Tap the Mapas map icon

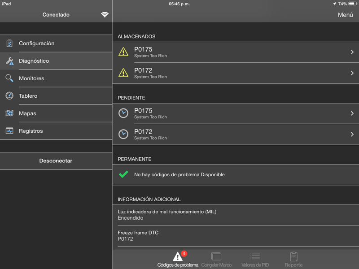tap(9, 113)
